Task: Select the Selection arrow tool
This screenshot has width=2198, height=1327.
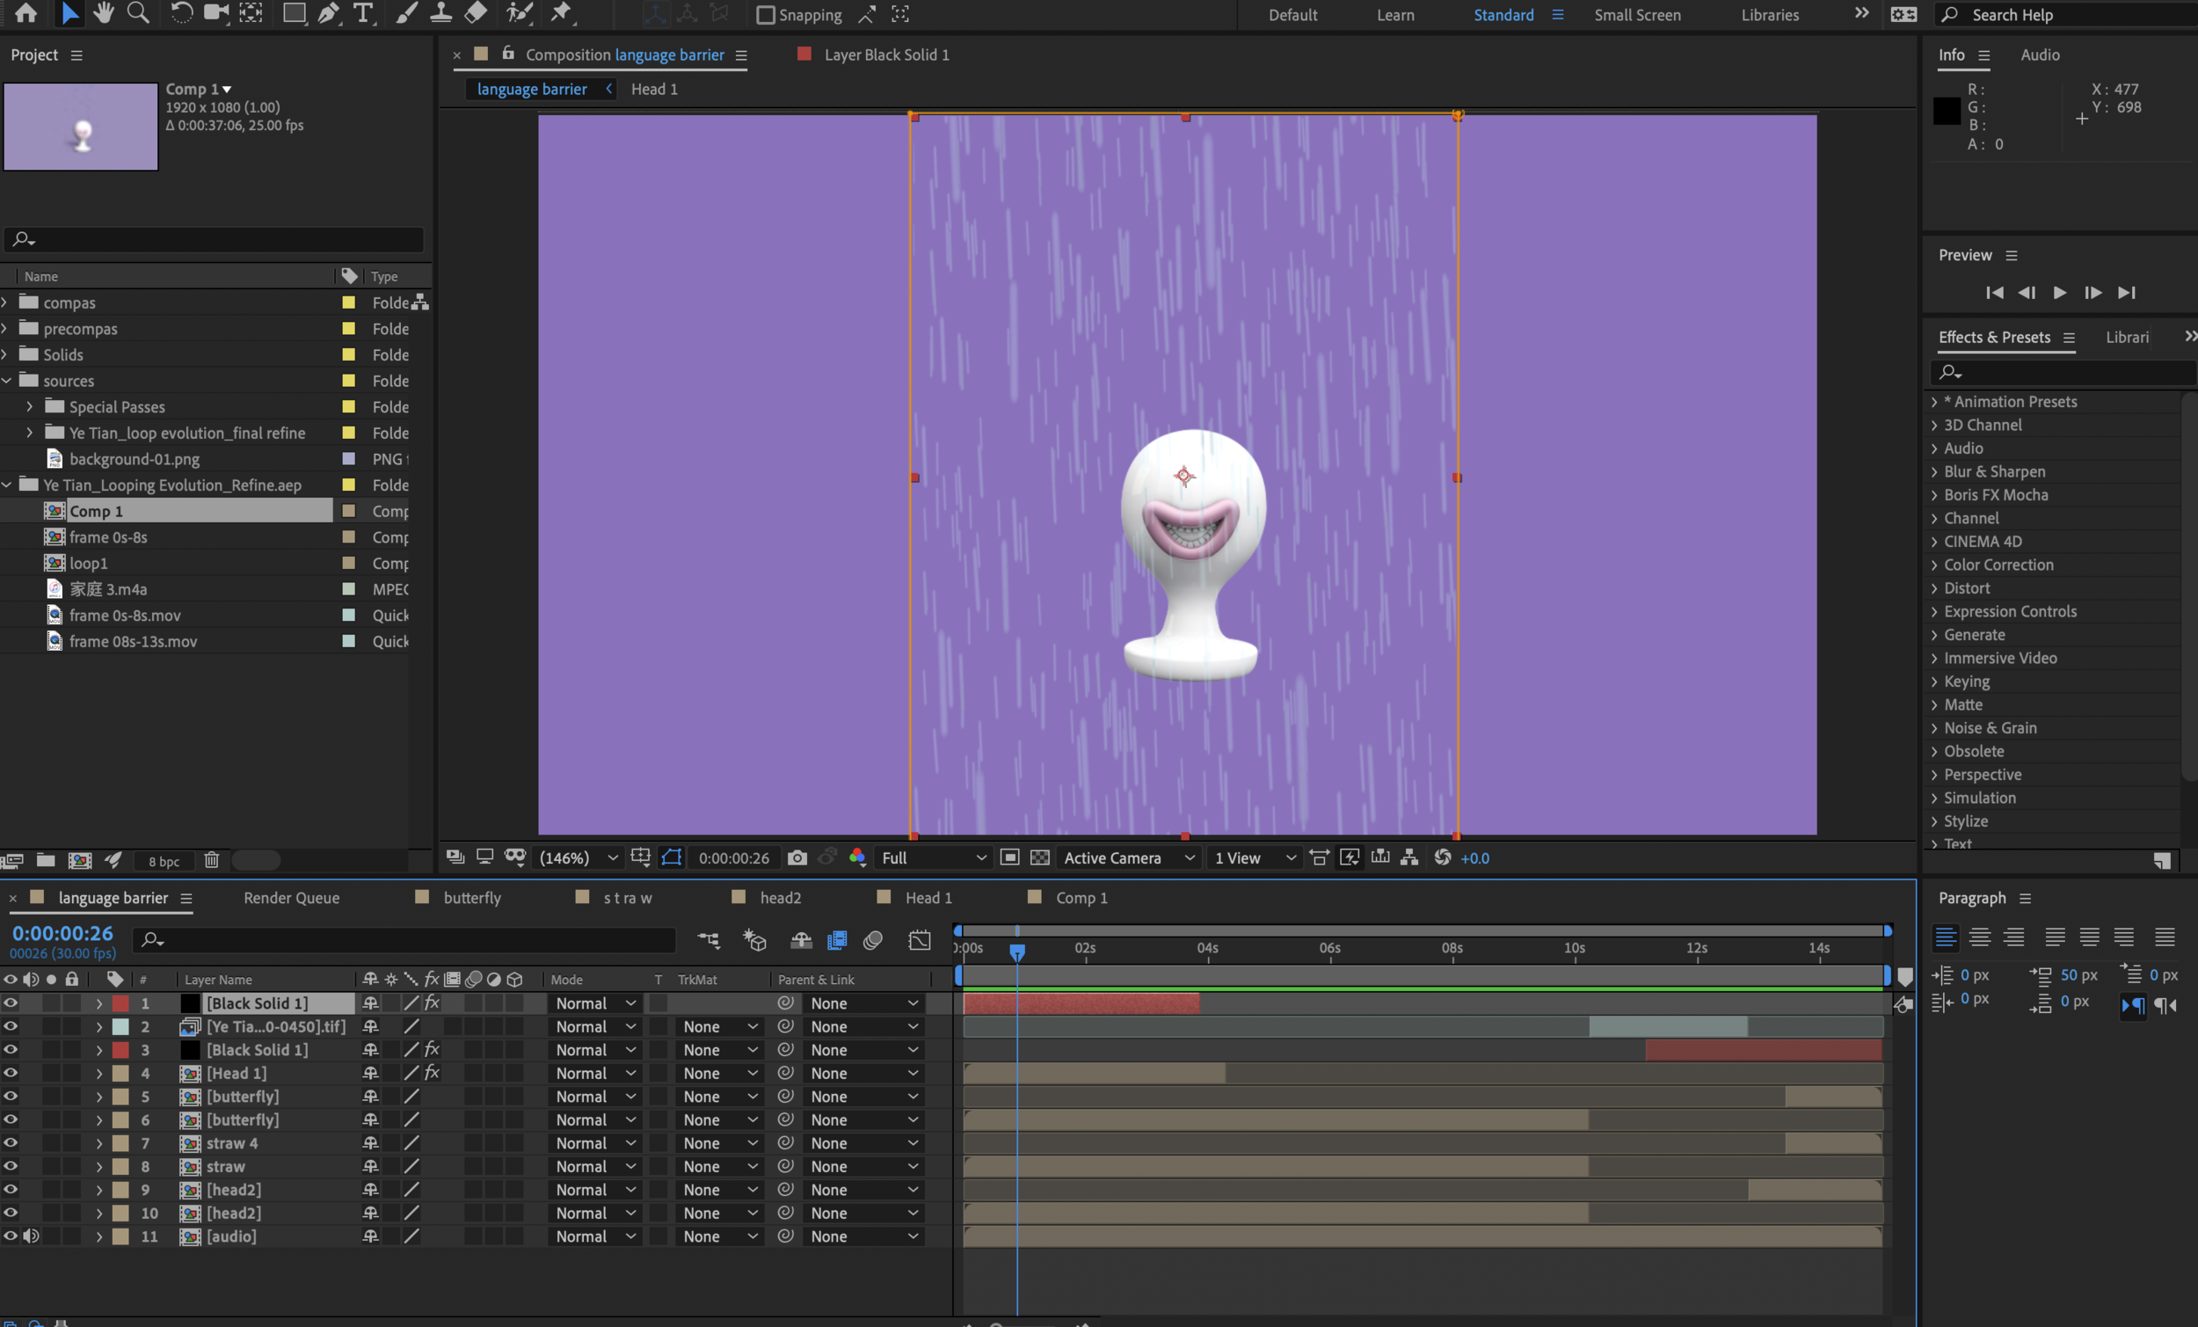Action: coord(69,13)
